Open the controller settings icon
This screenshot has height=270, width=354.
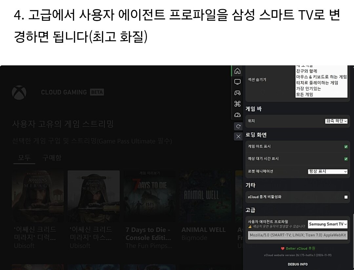point(237,93)
